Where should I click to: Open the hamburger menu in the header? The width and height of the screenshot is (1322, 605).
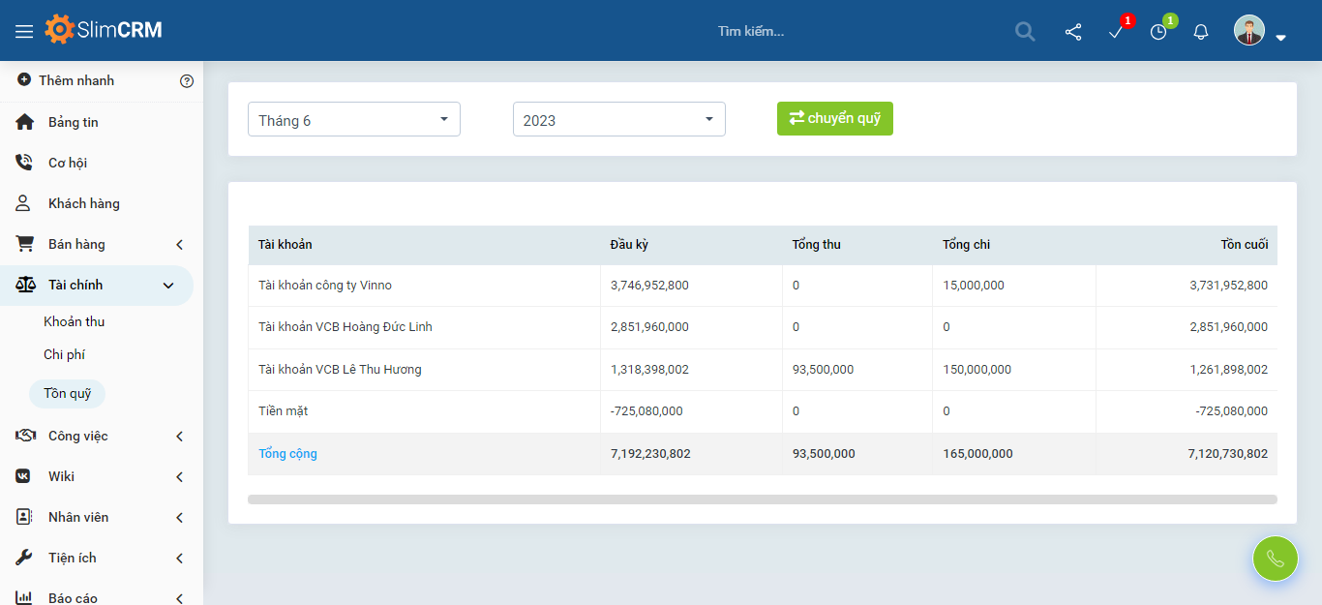pyautogui.click(x=24, y=31)
